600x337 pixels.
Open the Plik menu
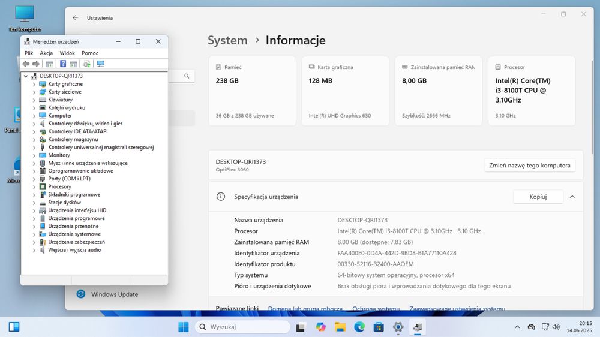click(29, 53)
